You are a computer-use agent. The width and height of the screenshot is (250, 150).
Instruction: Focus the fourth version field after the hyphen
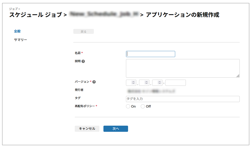coord(175,83)
